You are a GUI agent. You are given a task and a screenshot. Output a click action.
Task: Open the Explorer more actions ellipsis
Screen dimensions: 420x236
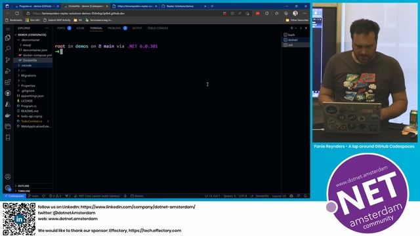47,28
